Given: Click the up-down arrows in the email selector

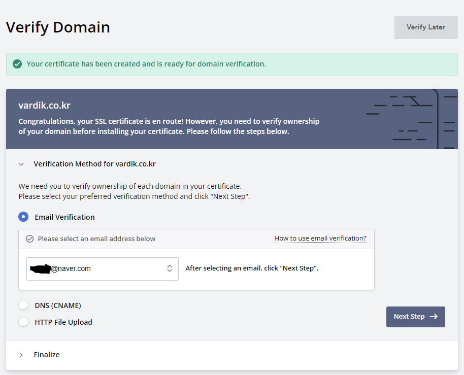Looking at the screenshot, I should [x=170, y=268].
